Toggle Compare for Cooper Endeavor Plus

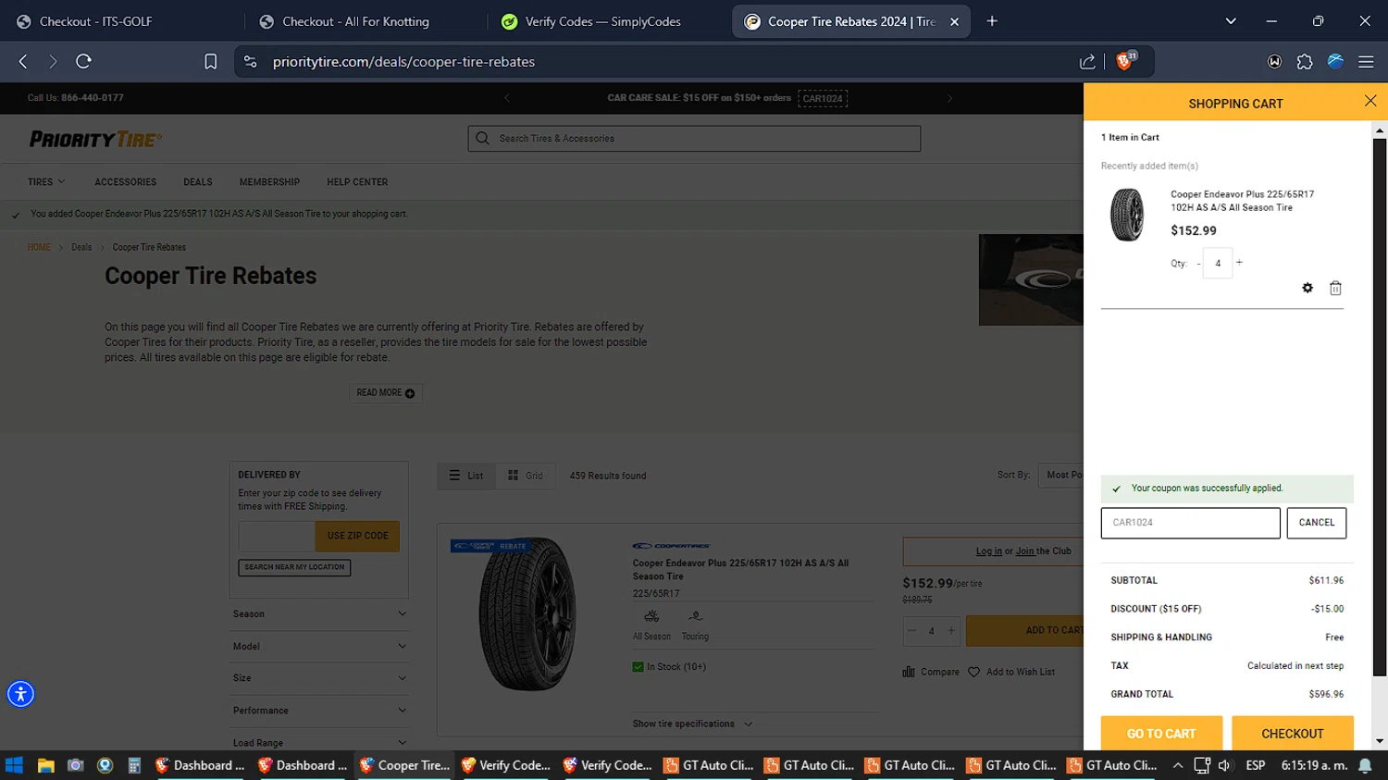coord(931,672)
